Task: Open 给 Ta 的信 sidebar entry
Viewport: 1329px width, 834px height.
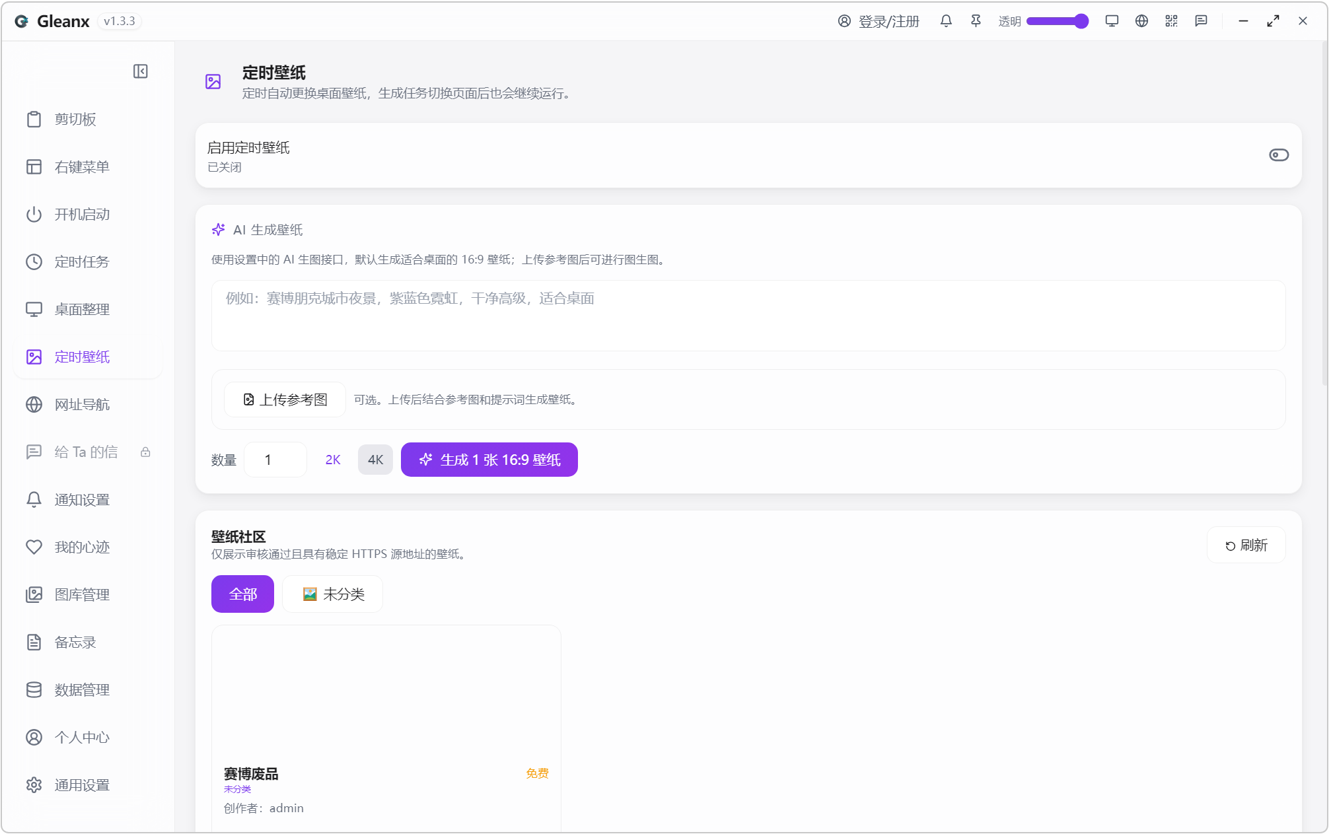Action: (x=88, y=452)
